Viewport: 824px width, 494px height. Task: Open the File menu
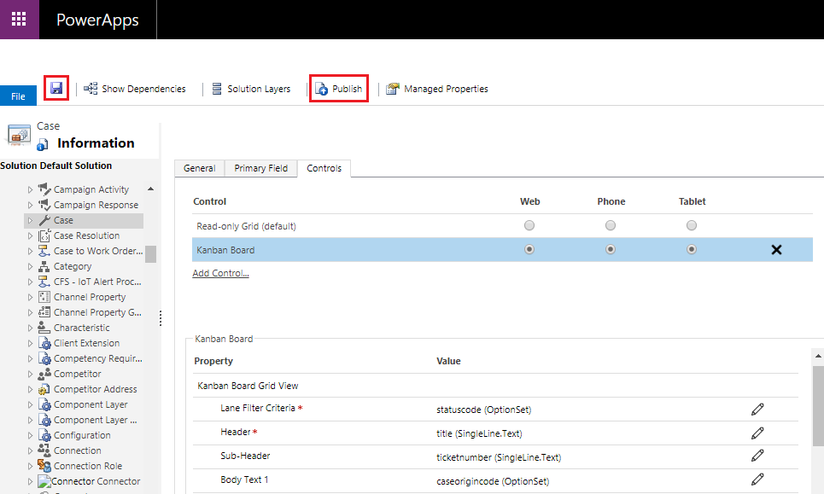pyautogui.click(x=19, y=96)
